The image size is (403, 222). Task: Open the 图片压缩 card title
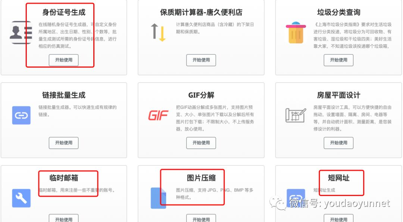[x=201, y=178]
